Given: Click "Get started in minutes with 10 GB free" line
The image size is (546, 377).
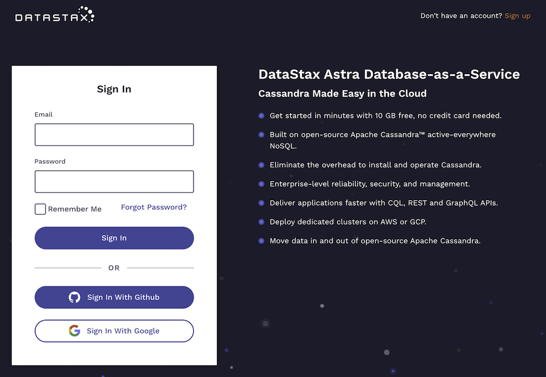Looking at the screenshot, I should click(385, 116).
